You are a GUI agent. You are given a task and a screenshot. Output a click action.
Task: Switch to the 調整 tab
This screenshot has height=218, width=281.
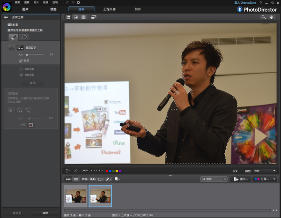coord(53,9)
